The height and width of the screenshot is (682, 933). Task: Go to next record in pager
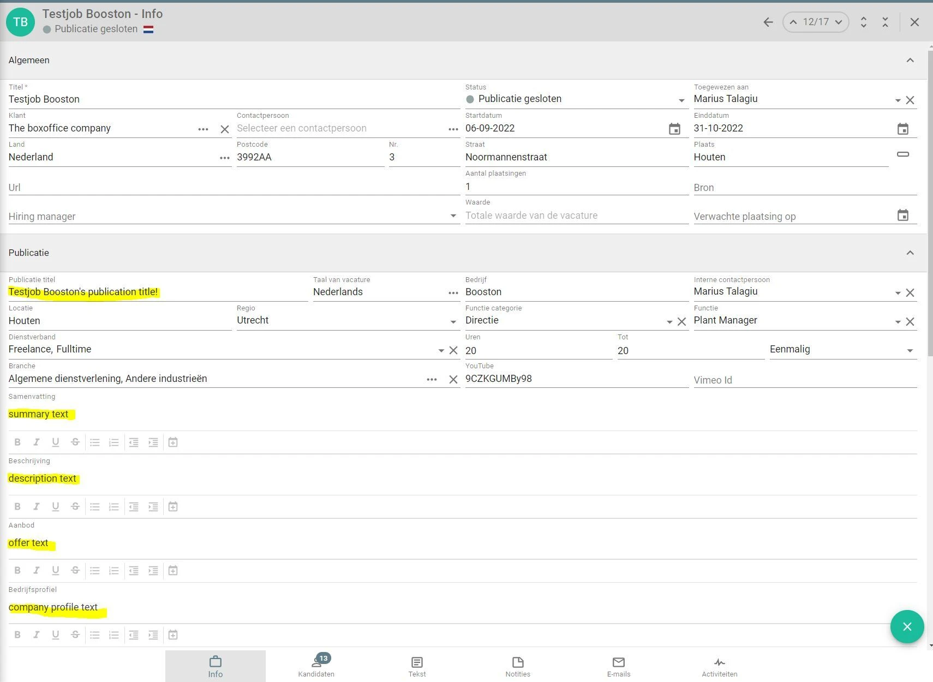pyautogui.click(x=839, y=22)
